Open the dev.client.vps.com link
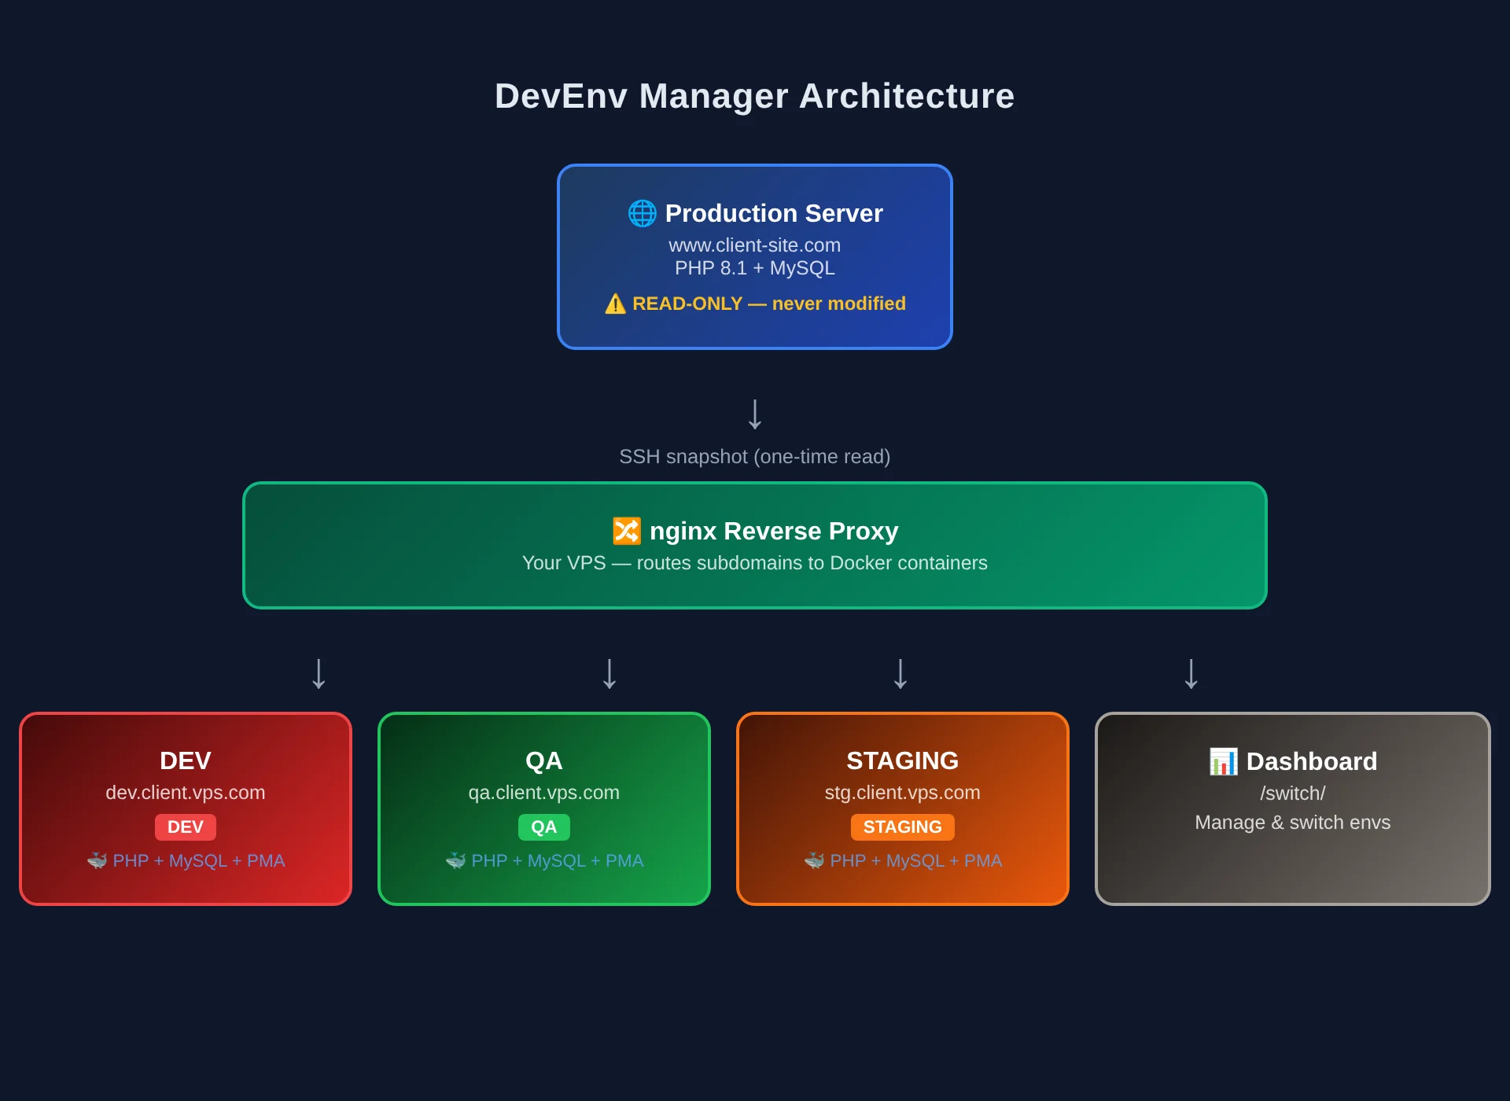 point(185,793)
